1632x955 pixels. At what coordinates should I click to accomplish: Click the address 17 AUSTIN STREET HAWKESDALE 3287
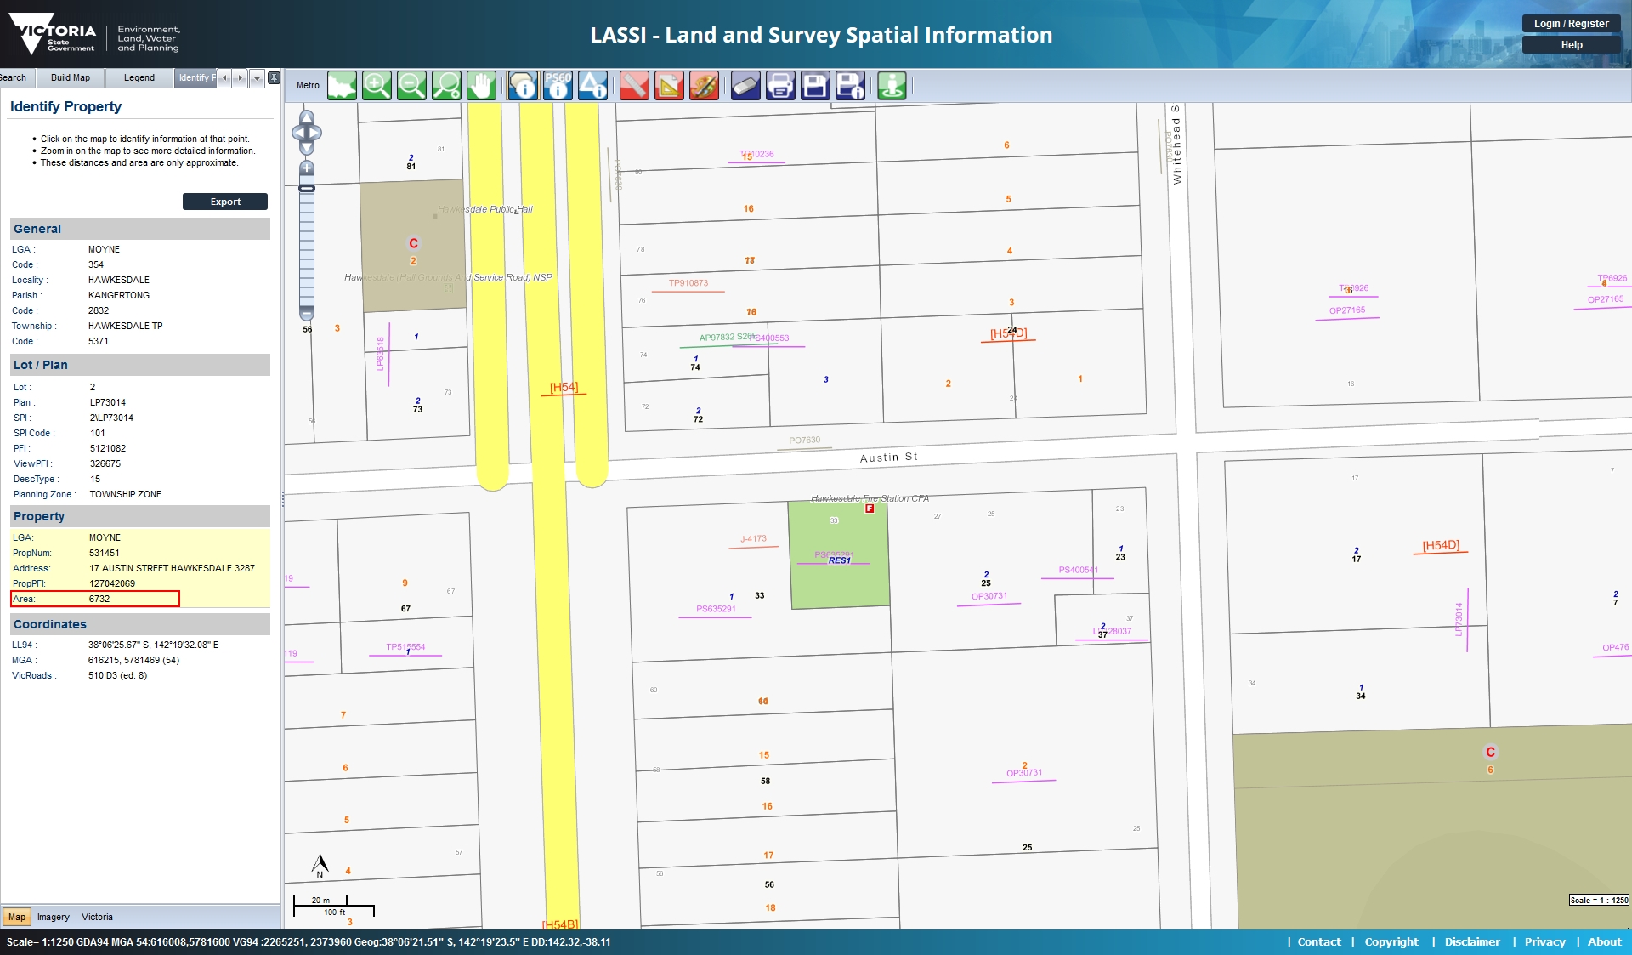point(172,568)
